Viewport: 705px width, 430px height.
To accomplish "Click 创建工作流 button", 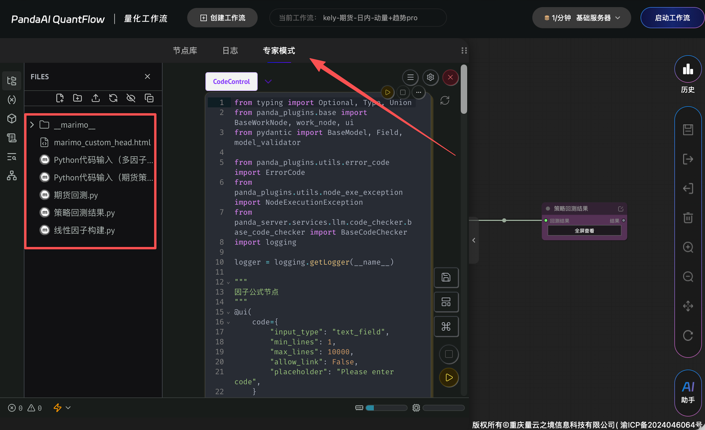I will [x=222, y=18].
